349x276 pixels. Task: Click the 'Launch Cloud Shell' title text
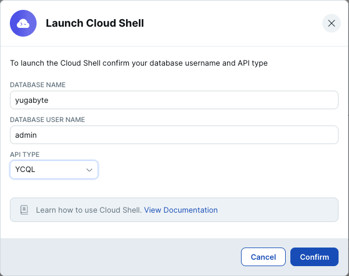pyautogui.click(x=95, y=23)
